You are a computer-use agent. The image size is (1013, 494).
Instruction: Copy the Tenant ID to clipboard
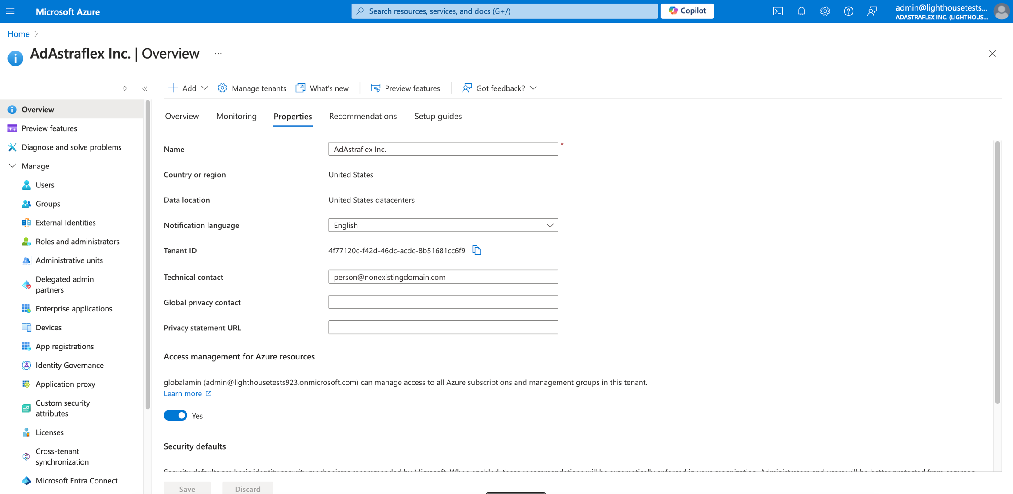477,250
